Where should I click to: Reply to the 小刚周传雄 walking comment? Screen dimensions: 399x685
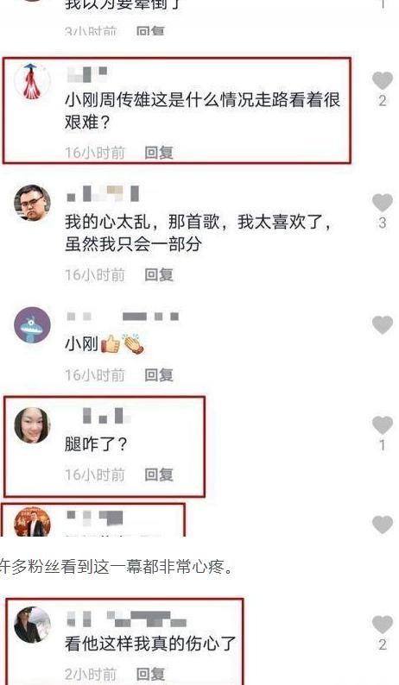pyautogui.click(x=159, y=153)
